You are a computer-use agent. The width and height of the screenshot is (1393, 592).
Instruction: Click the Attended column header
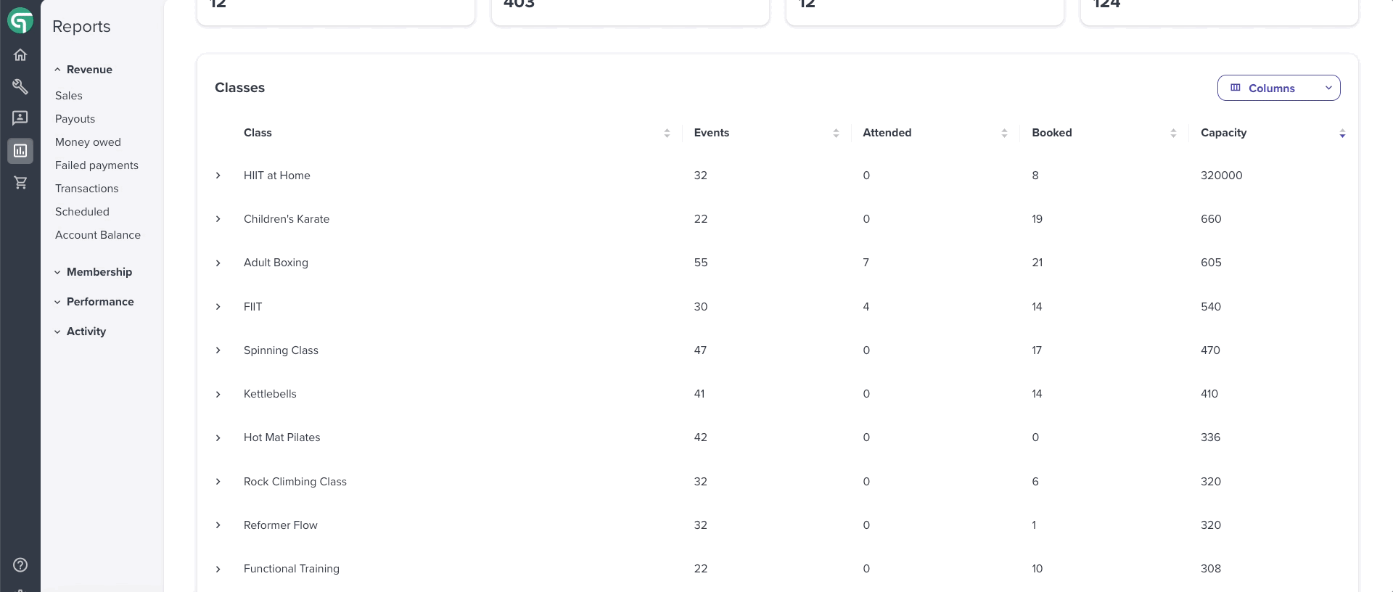(x=887, y=133)
